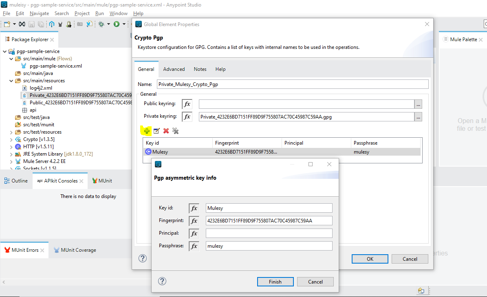The height and width of the screenshot is (297, 487).
Task: Collapse the pgp-sample-service project node
Action: [4, 51]
